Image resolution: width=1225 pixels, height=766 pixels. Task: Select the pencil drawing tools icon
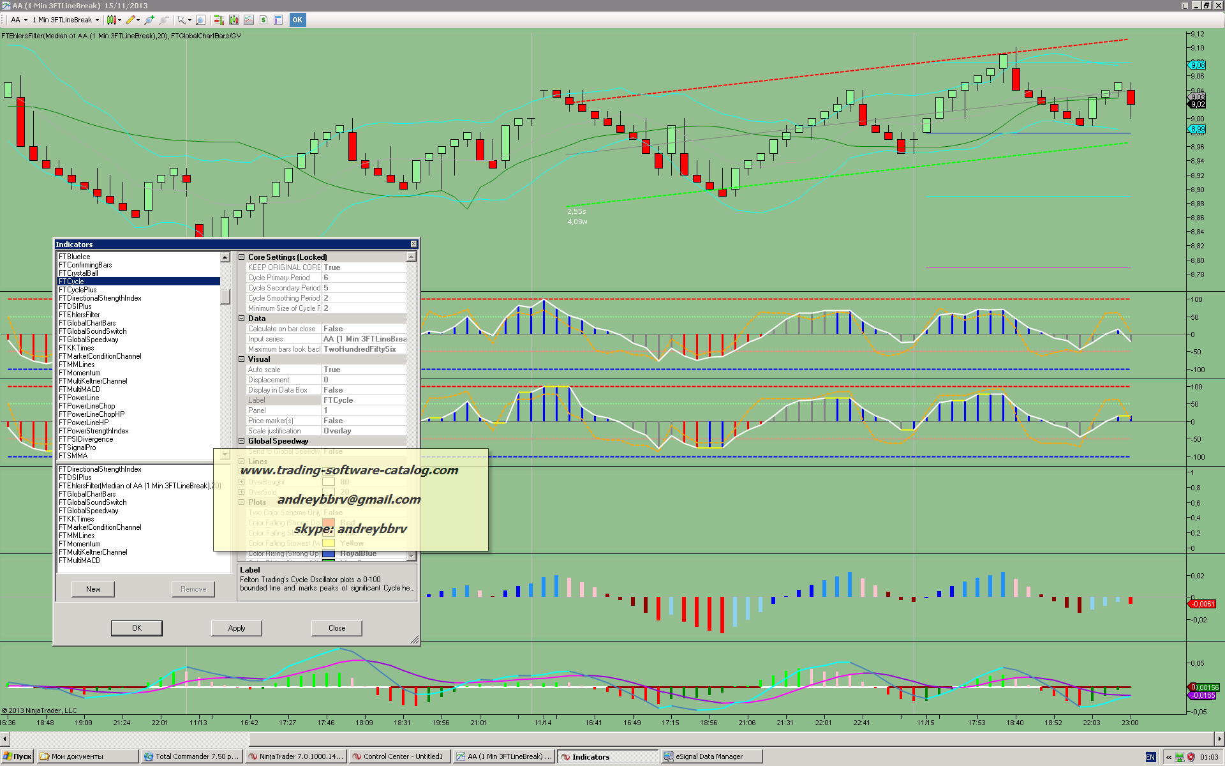pyautogui.click(x=130, y=20)
